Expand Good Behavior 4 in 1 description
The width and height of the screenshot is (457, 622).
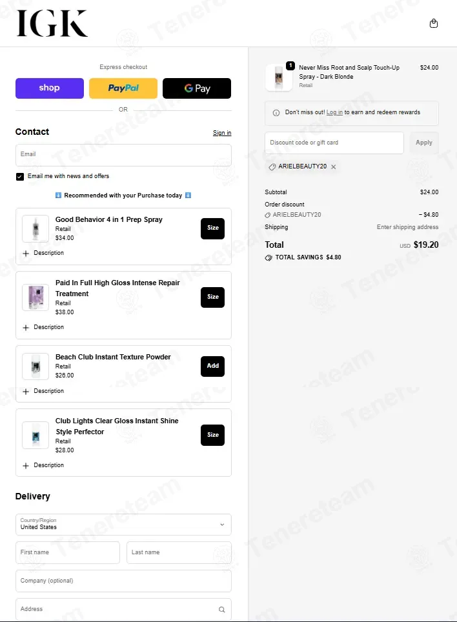tap(43, 253)
